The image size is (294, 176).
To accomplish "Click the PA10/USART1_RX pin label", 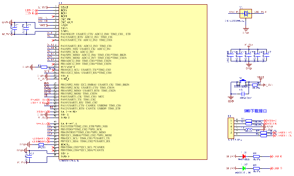I will pyautogui.click(x=79, y=103).
